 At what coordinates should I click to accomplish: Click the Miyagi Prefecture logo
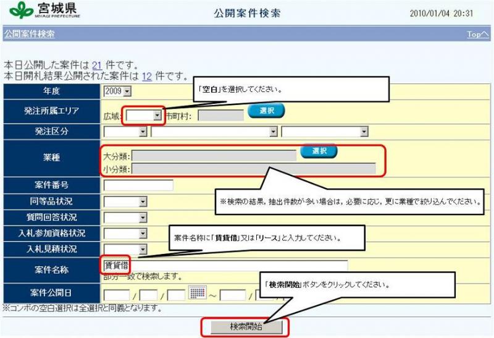pos(44,10)
